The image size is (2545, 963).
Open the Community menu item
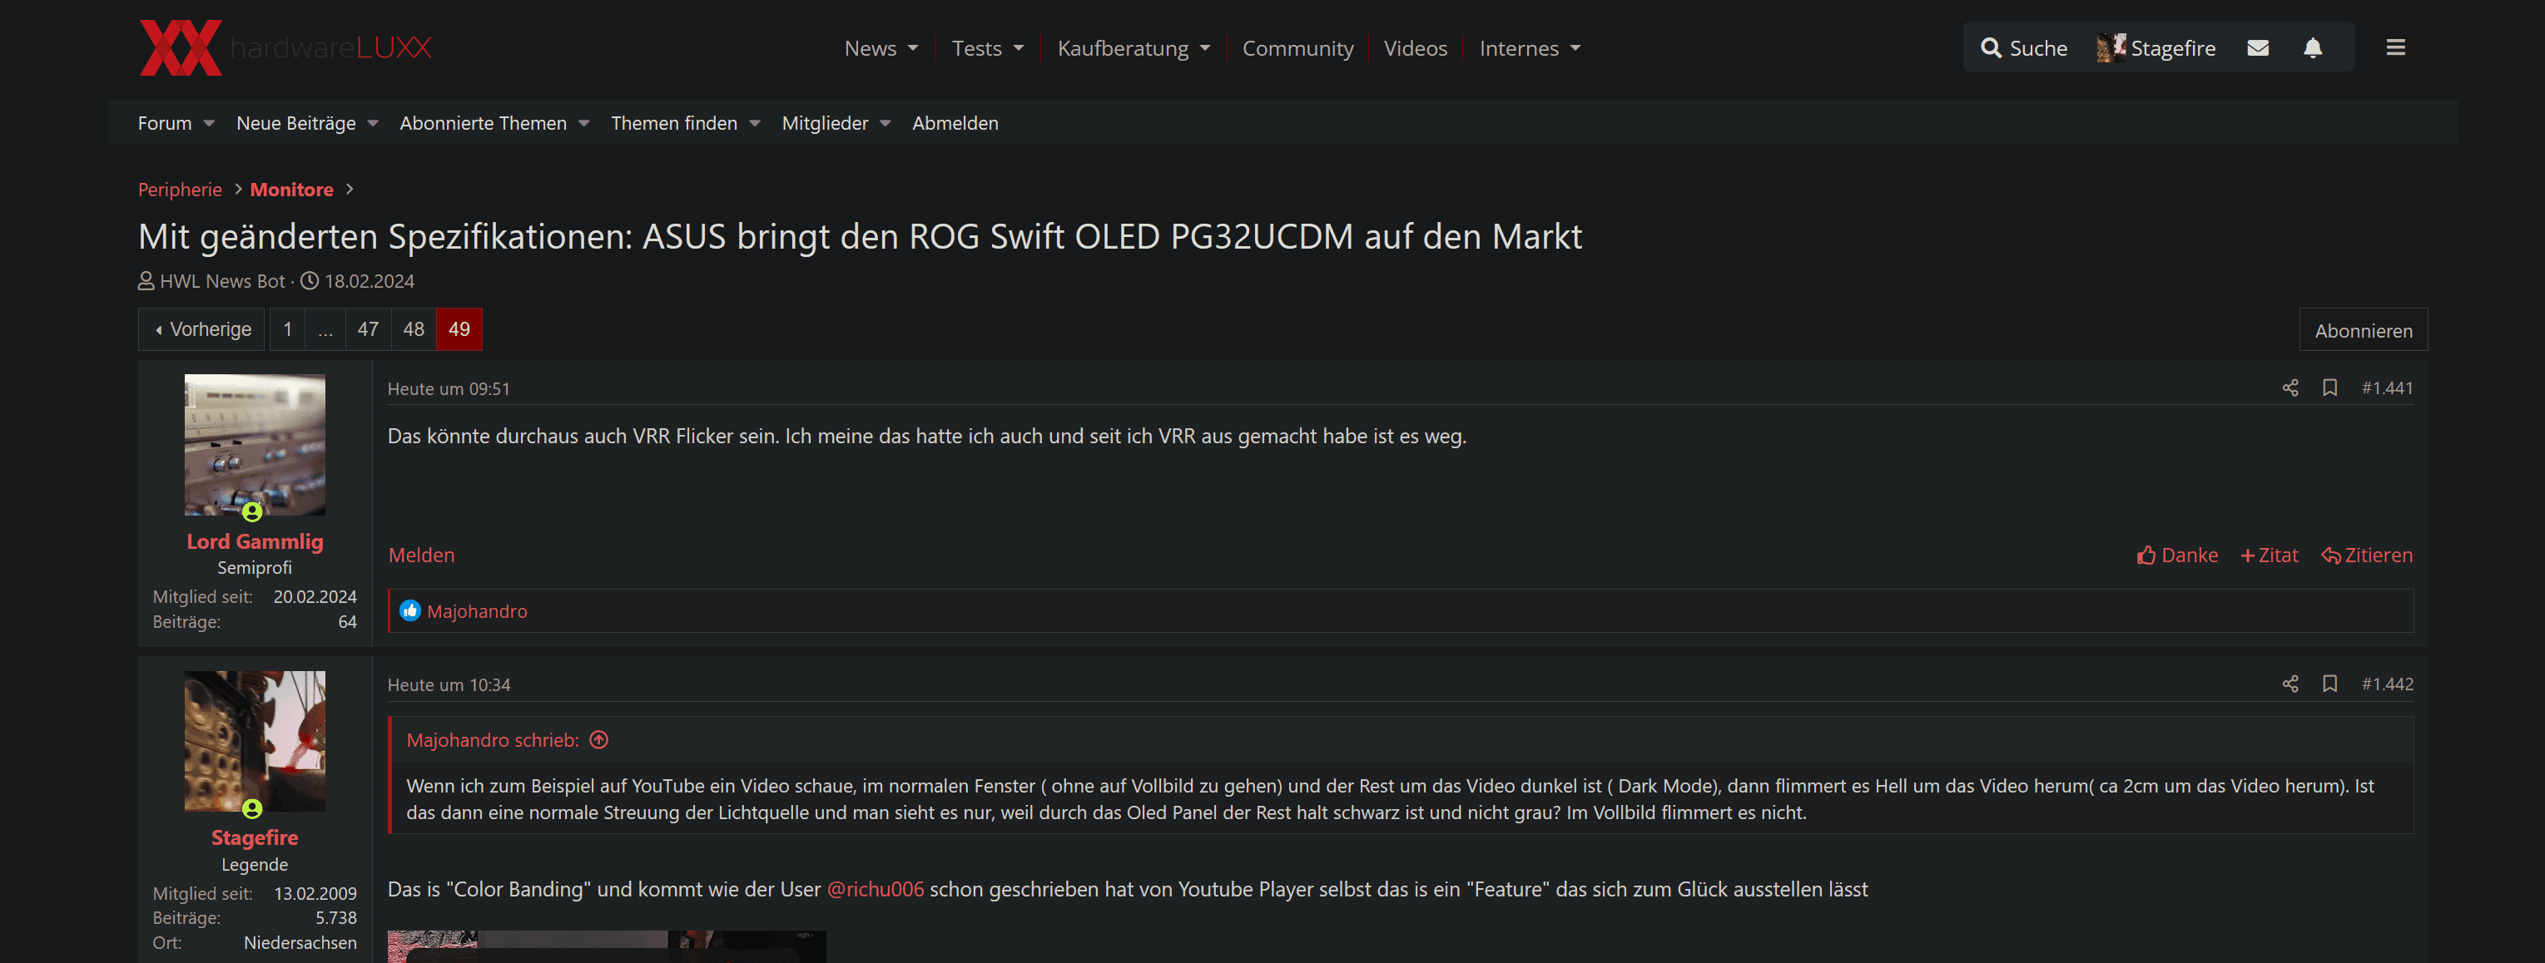tap(1297, 48)
